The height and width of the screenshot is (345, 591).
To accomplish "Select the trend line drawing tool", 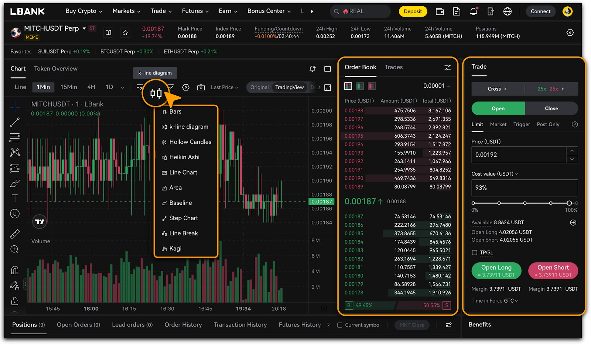I will [x=15, y=122].
